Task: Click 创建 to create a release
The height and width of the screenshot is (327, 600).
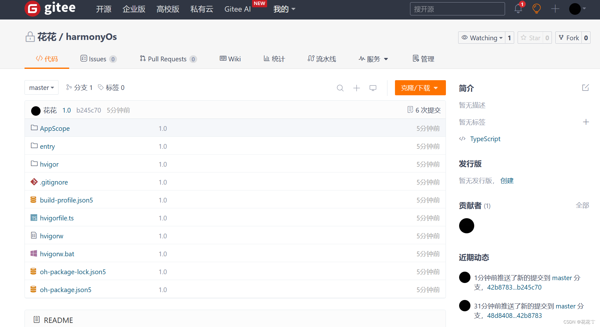Action: (507, 180)
